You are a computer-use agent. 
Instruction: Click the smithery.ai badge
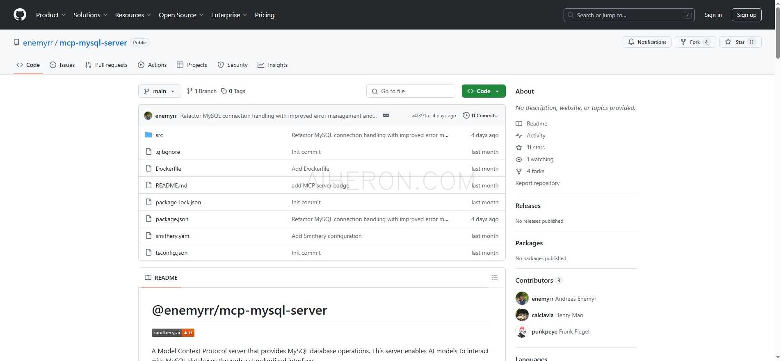(x=173, y=333)
